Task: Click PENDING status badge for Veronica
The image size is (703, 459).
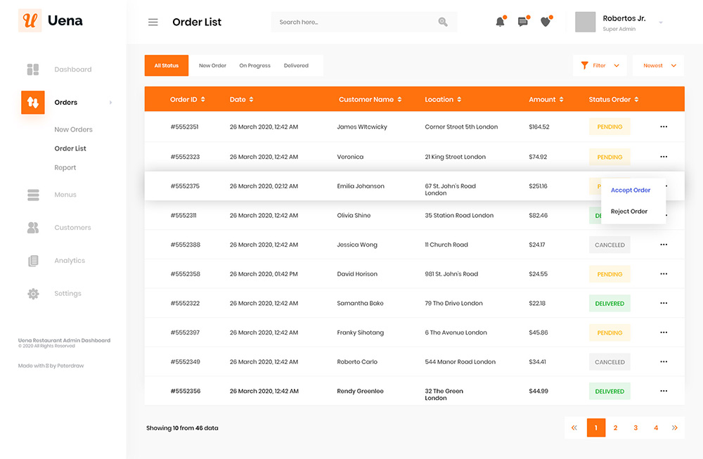Action: pos(610,157)
